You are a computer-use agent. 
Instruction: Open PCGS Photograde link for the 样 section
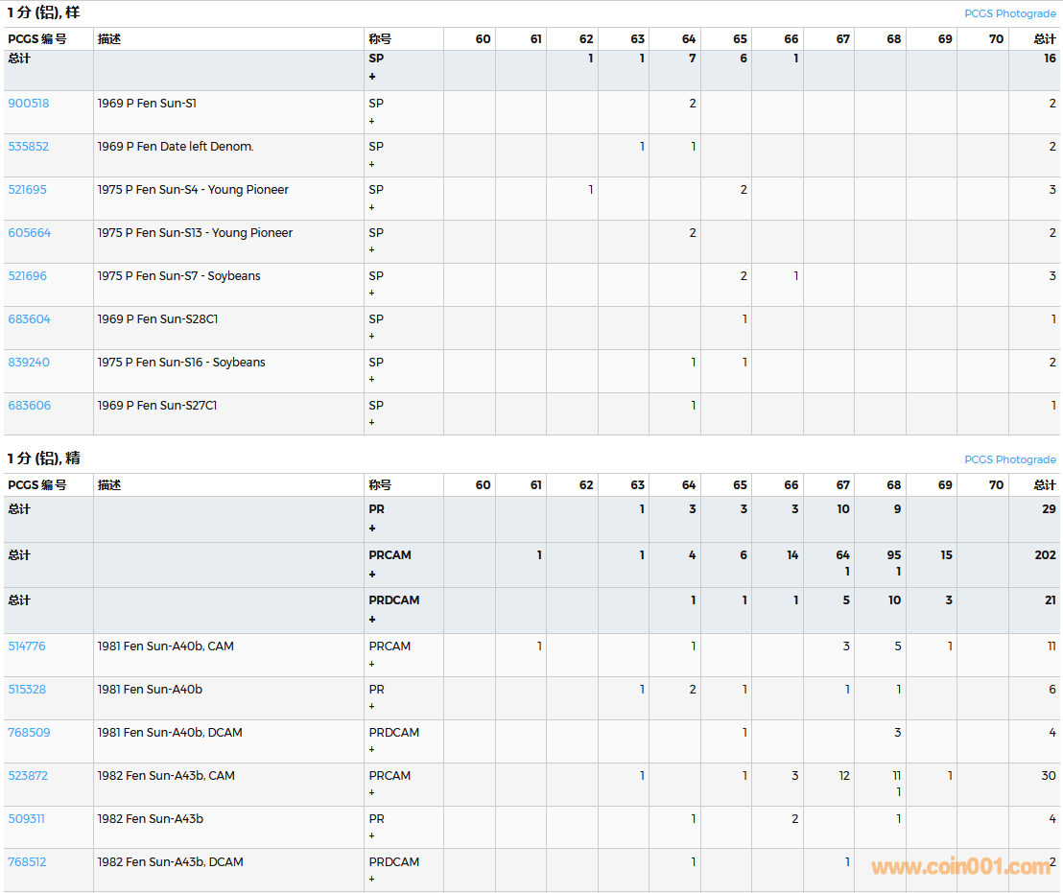click(1009, 13)
